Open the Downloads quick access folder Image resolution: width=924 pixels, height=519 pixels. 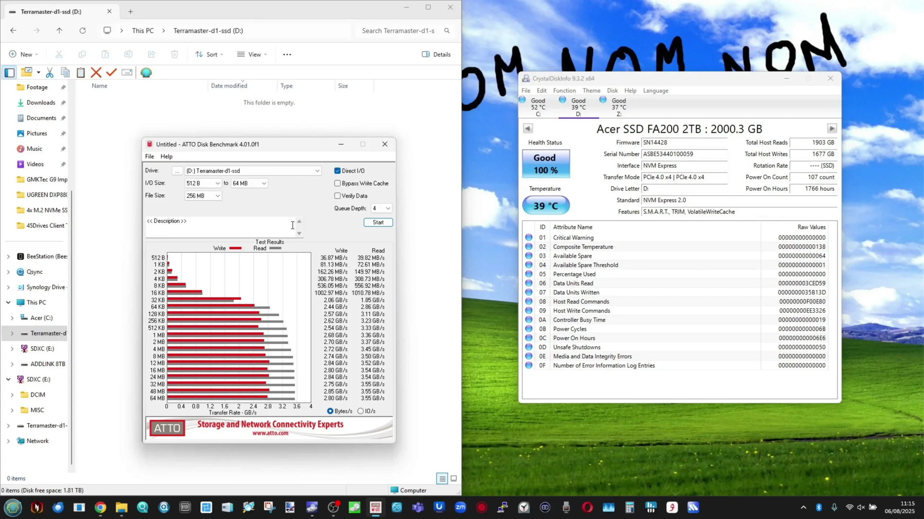[41, 103]
